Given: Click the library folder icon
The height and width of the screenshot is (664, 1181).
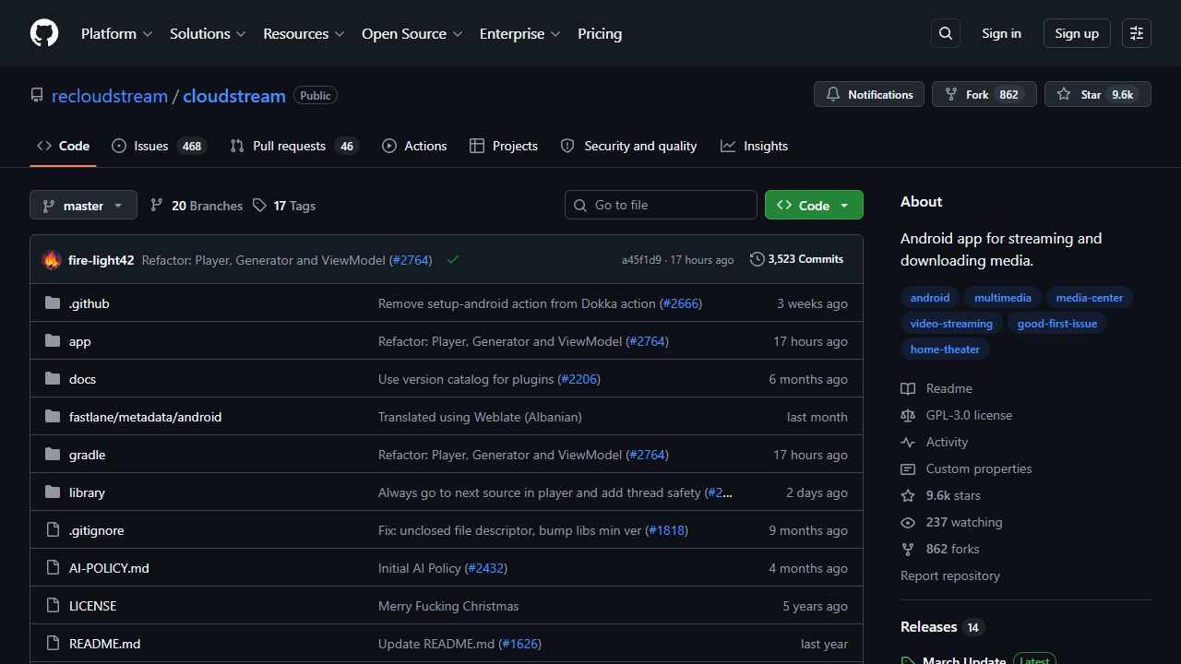Looking at the screenshot, I should [x=53, y=492].
